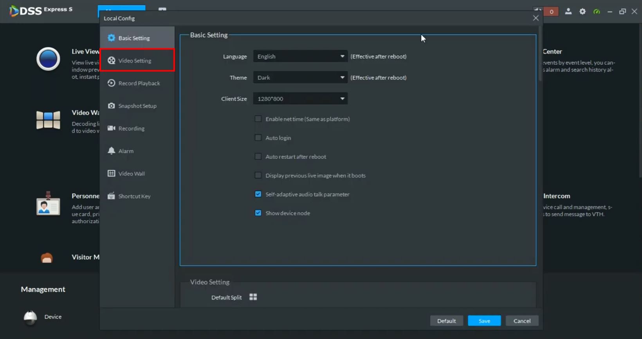Uncheck Show device node option
The width and height of the screenshot is (642, 339).
(x=258, y=213)
